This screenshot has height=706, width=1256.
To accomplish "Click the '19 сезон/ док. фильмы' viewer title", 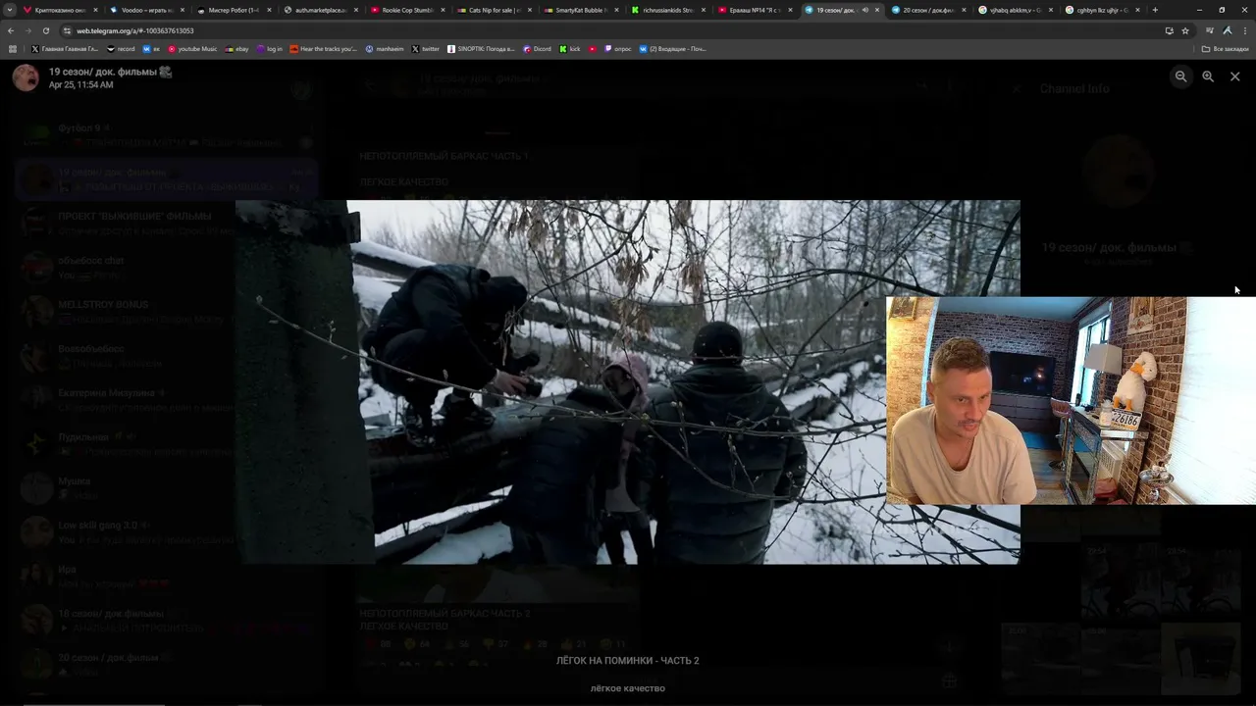I will (x=111, y=72).
